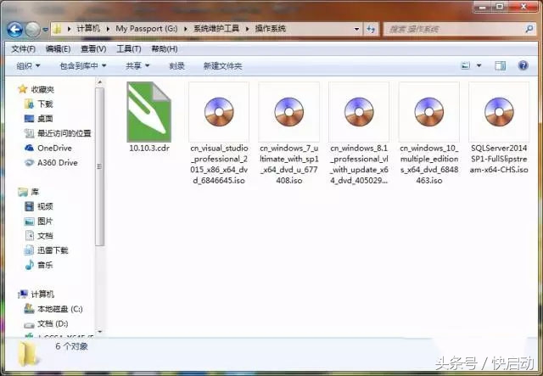Screen dimensions: 543x376
Task: Click the 收藏夹 star icon
Action: (23, 89)
